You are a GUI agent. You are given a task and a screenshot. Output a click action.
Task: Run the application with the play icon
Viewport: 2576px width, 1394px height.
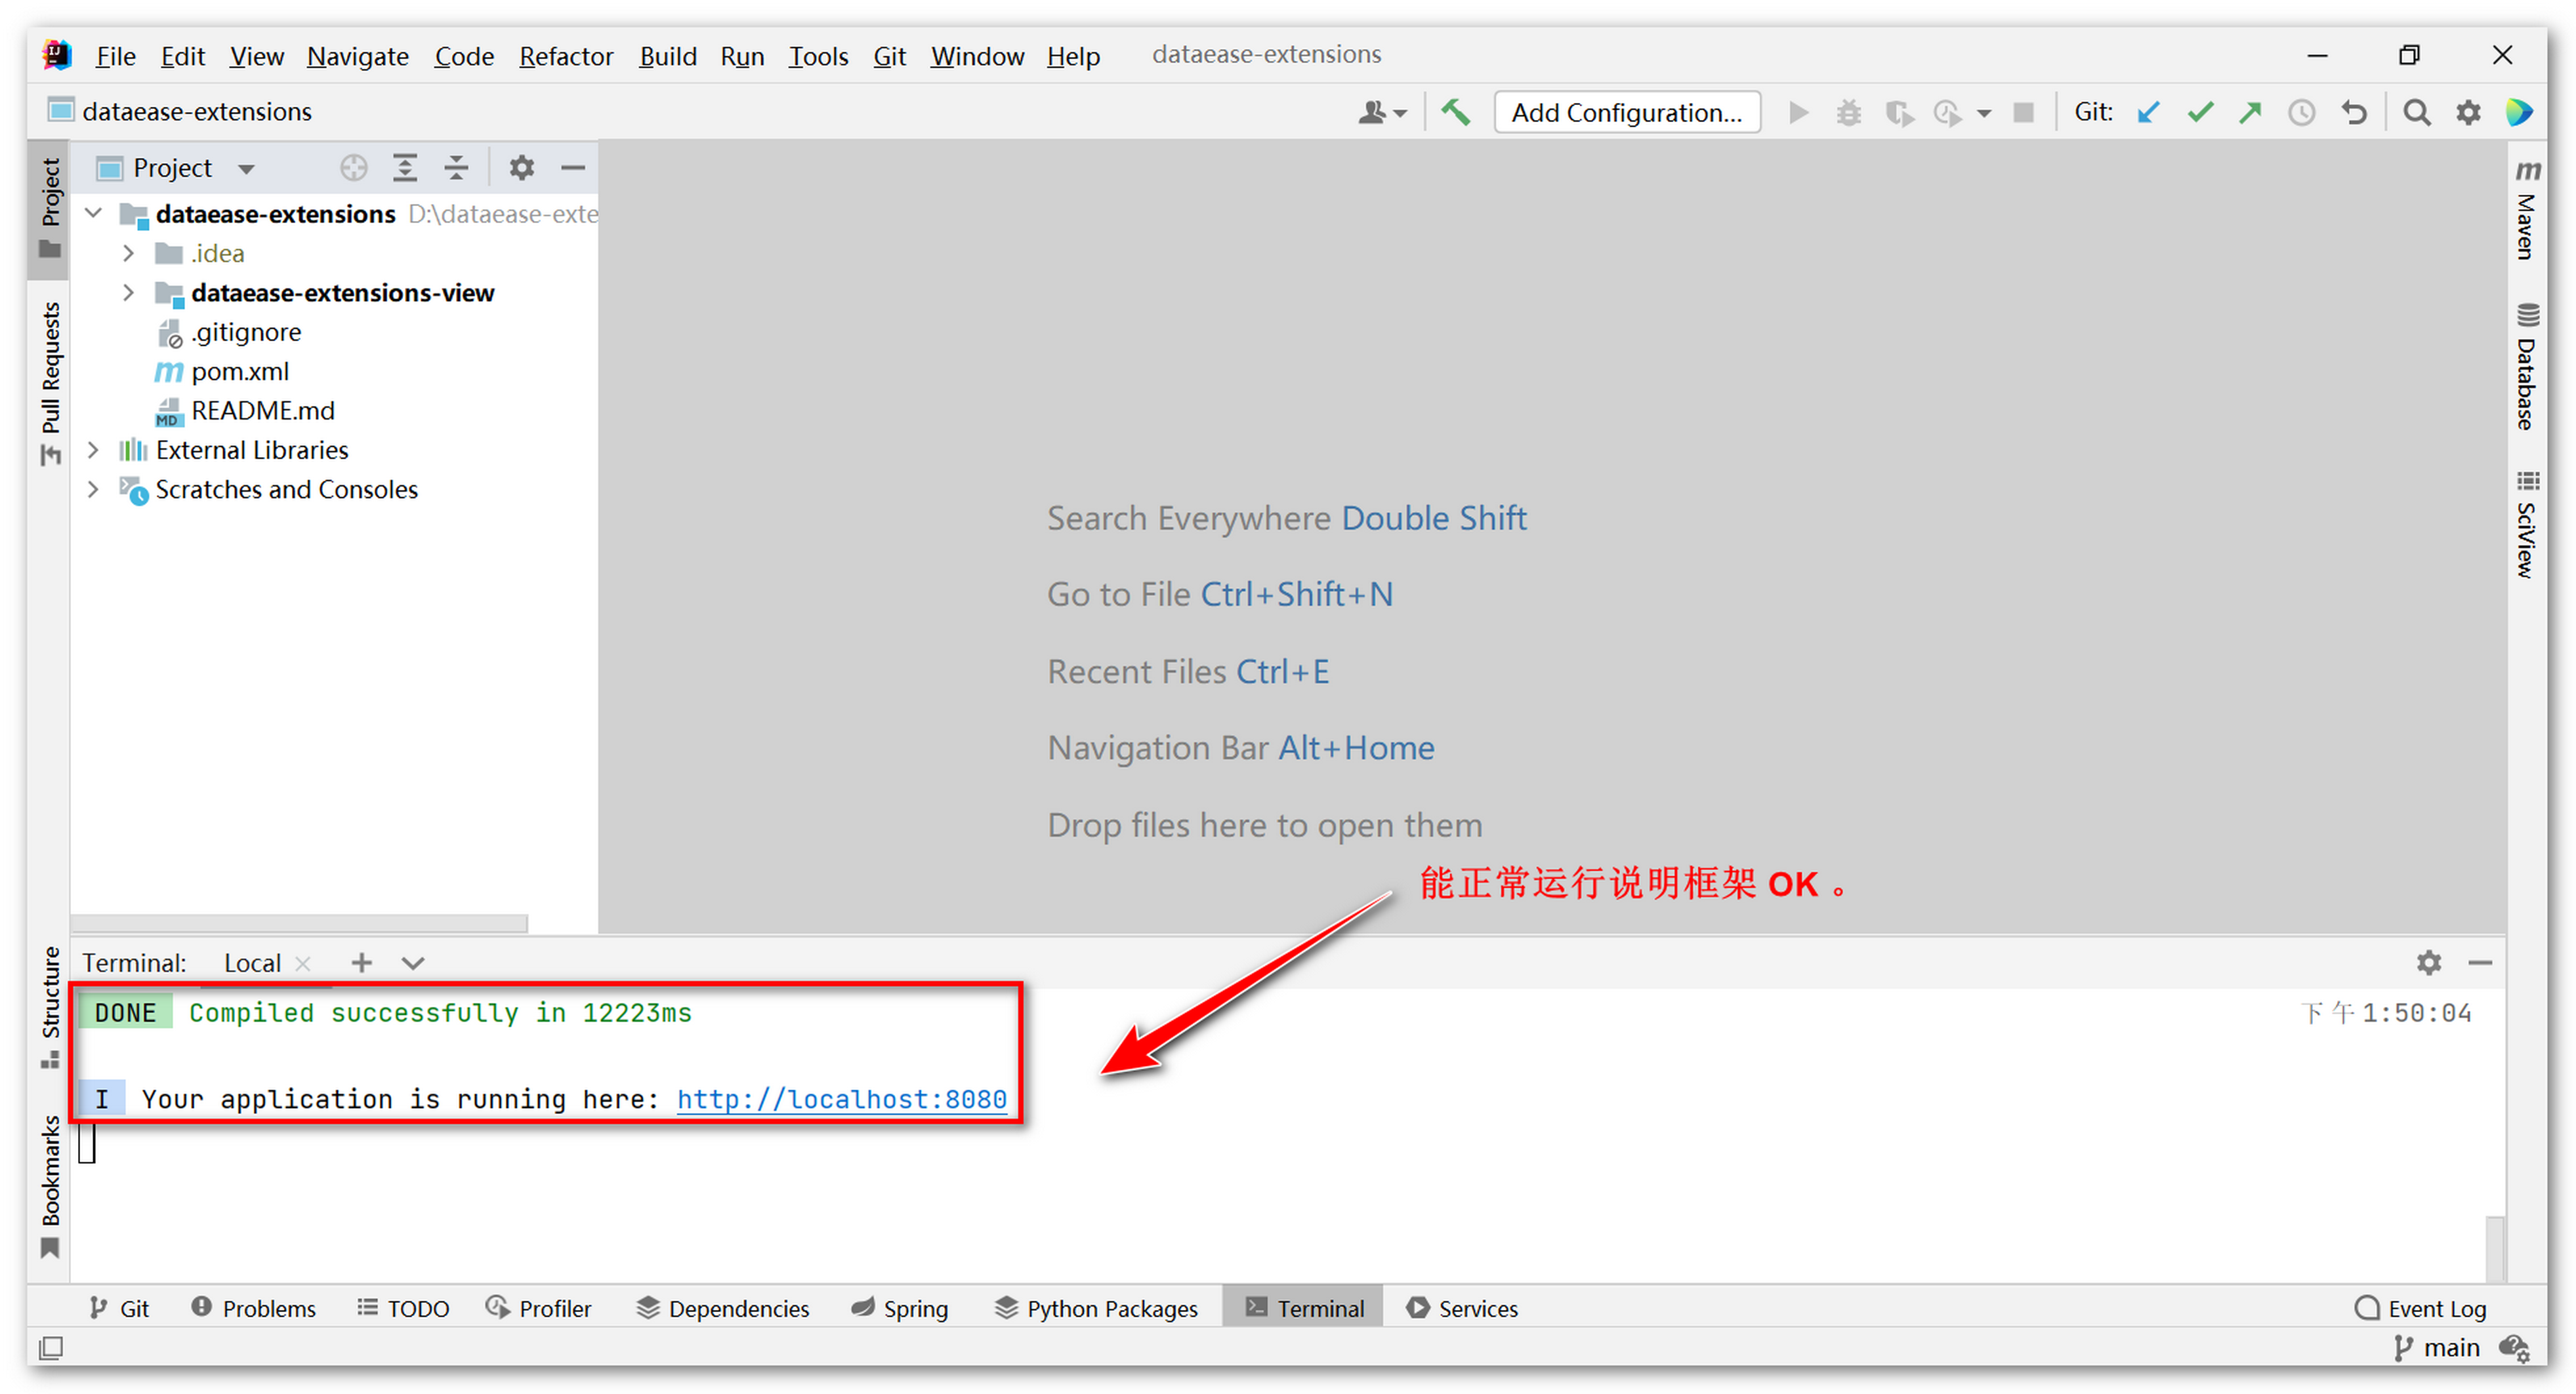pos(1797,112)
